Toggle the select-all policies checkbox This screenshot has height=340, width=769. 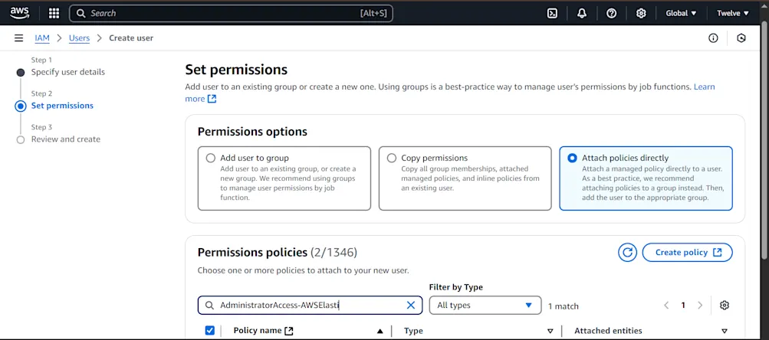click(209, 330)
